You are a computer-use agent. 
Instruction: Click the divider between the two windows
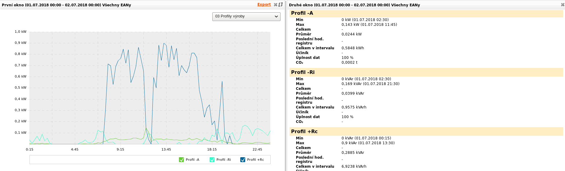coord(286,85)
